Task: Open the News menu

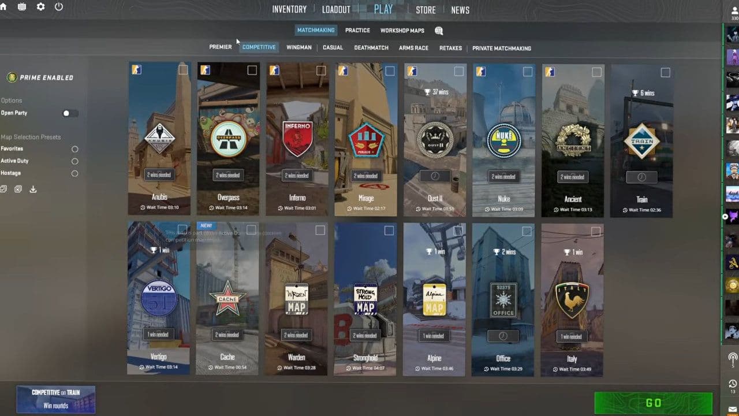Action: [460, 10]
